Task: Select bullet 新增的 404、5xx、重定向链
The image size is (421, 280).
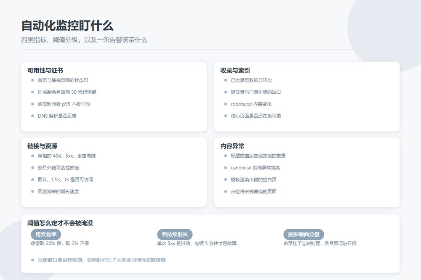Action: 67,156
